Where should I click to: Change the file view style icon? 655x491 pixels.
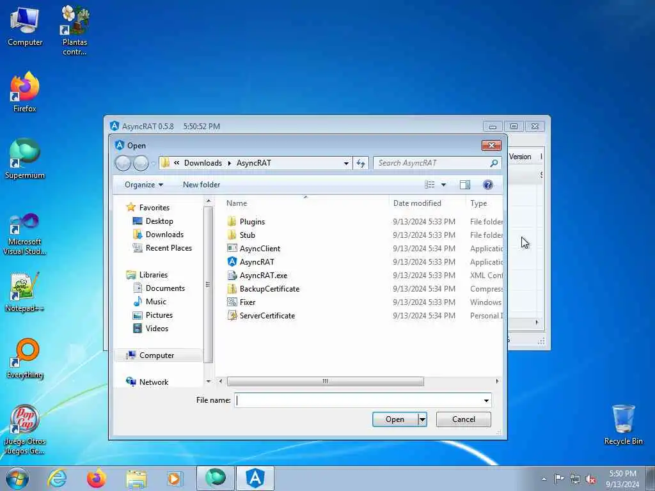click(429, 185)
